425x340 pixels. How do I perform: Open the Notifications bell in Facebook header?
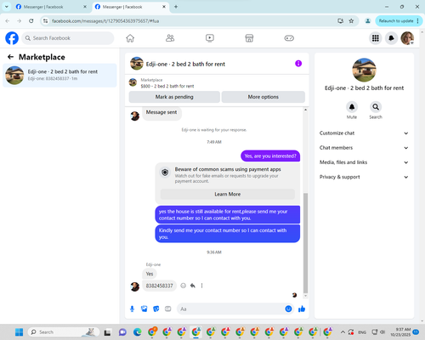391,38
